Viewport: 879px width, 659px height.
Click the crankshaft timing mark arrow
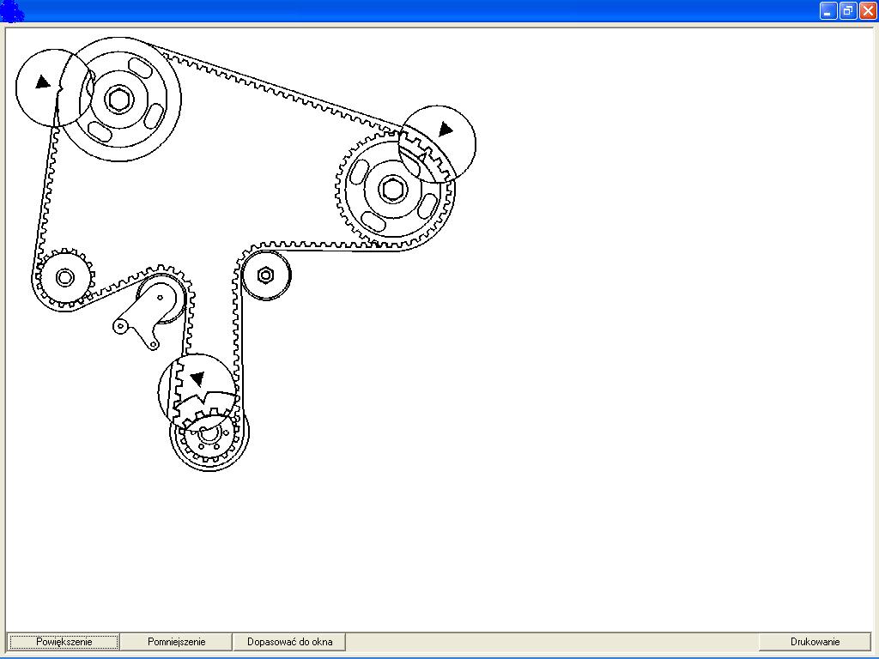(197, 378)
